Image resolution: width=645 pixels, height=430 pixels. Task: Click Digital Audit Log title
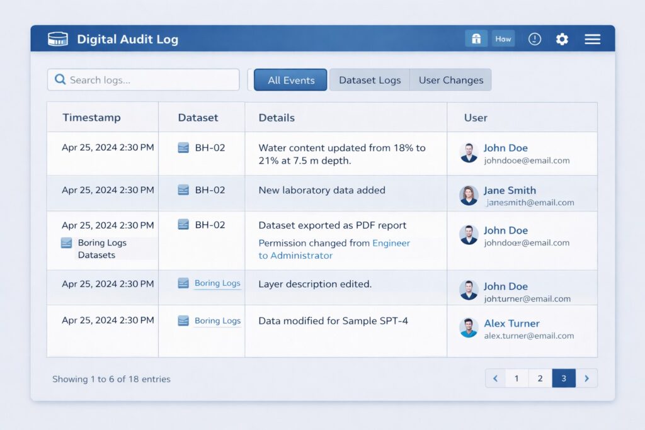coord(127,39)
